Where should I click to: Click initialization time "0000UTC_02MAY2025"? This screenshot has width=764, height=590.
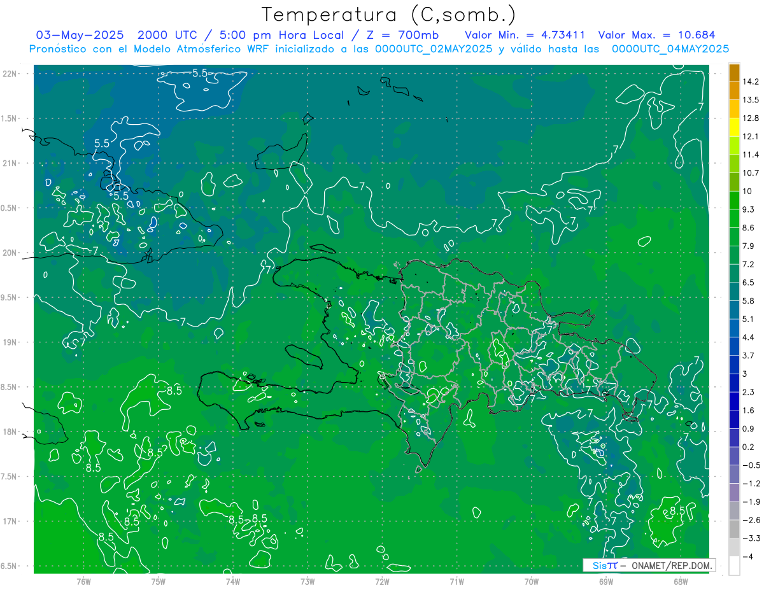pyautogui.click(x=434, y=49)
